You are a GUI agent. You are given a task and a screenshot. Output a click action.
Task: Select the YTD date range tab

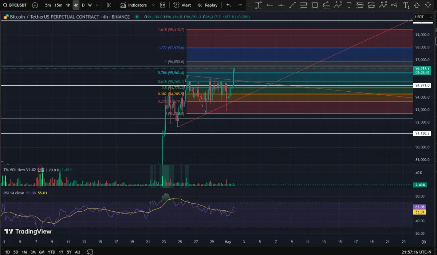tap(51, 252)
